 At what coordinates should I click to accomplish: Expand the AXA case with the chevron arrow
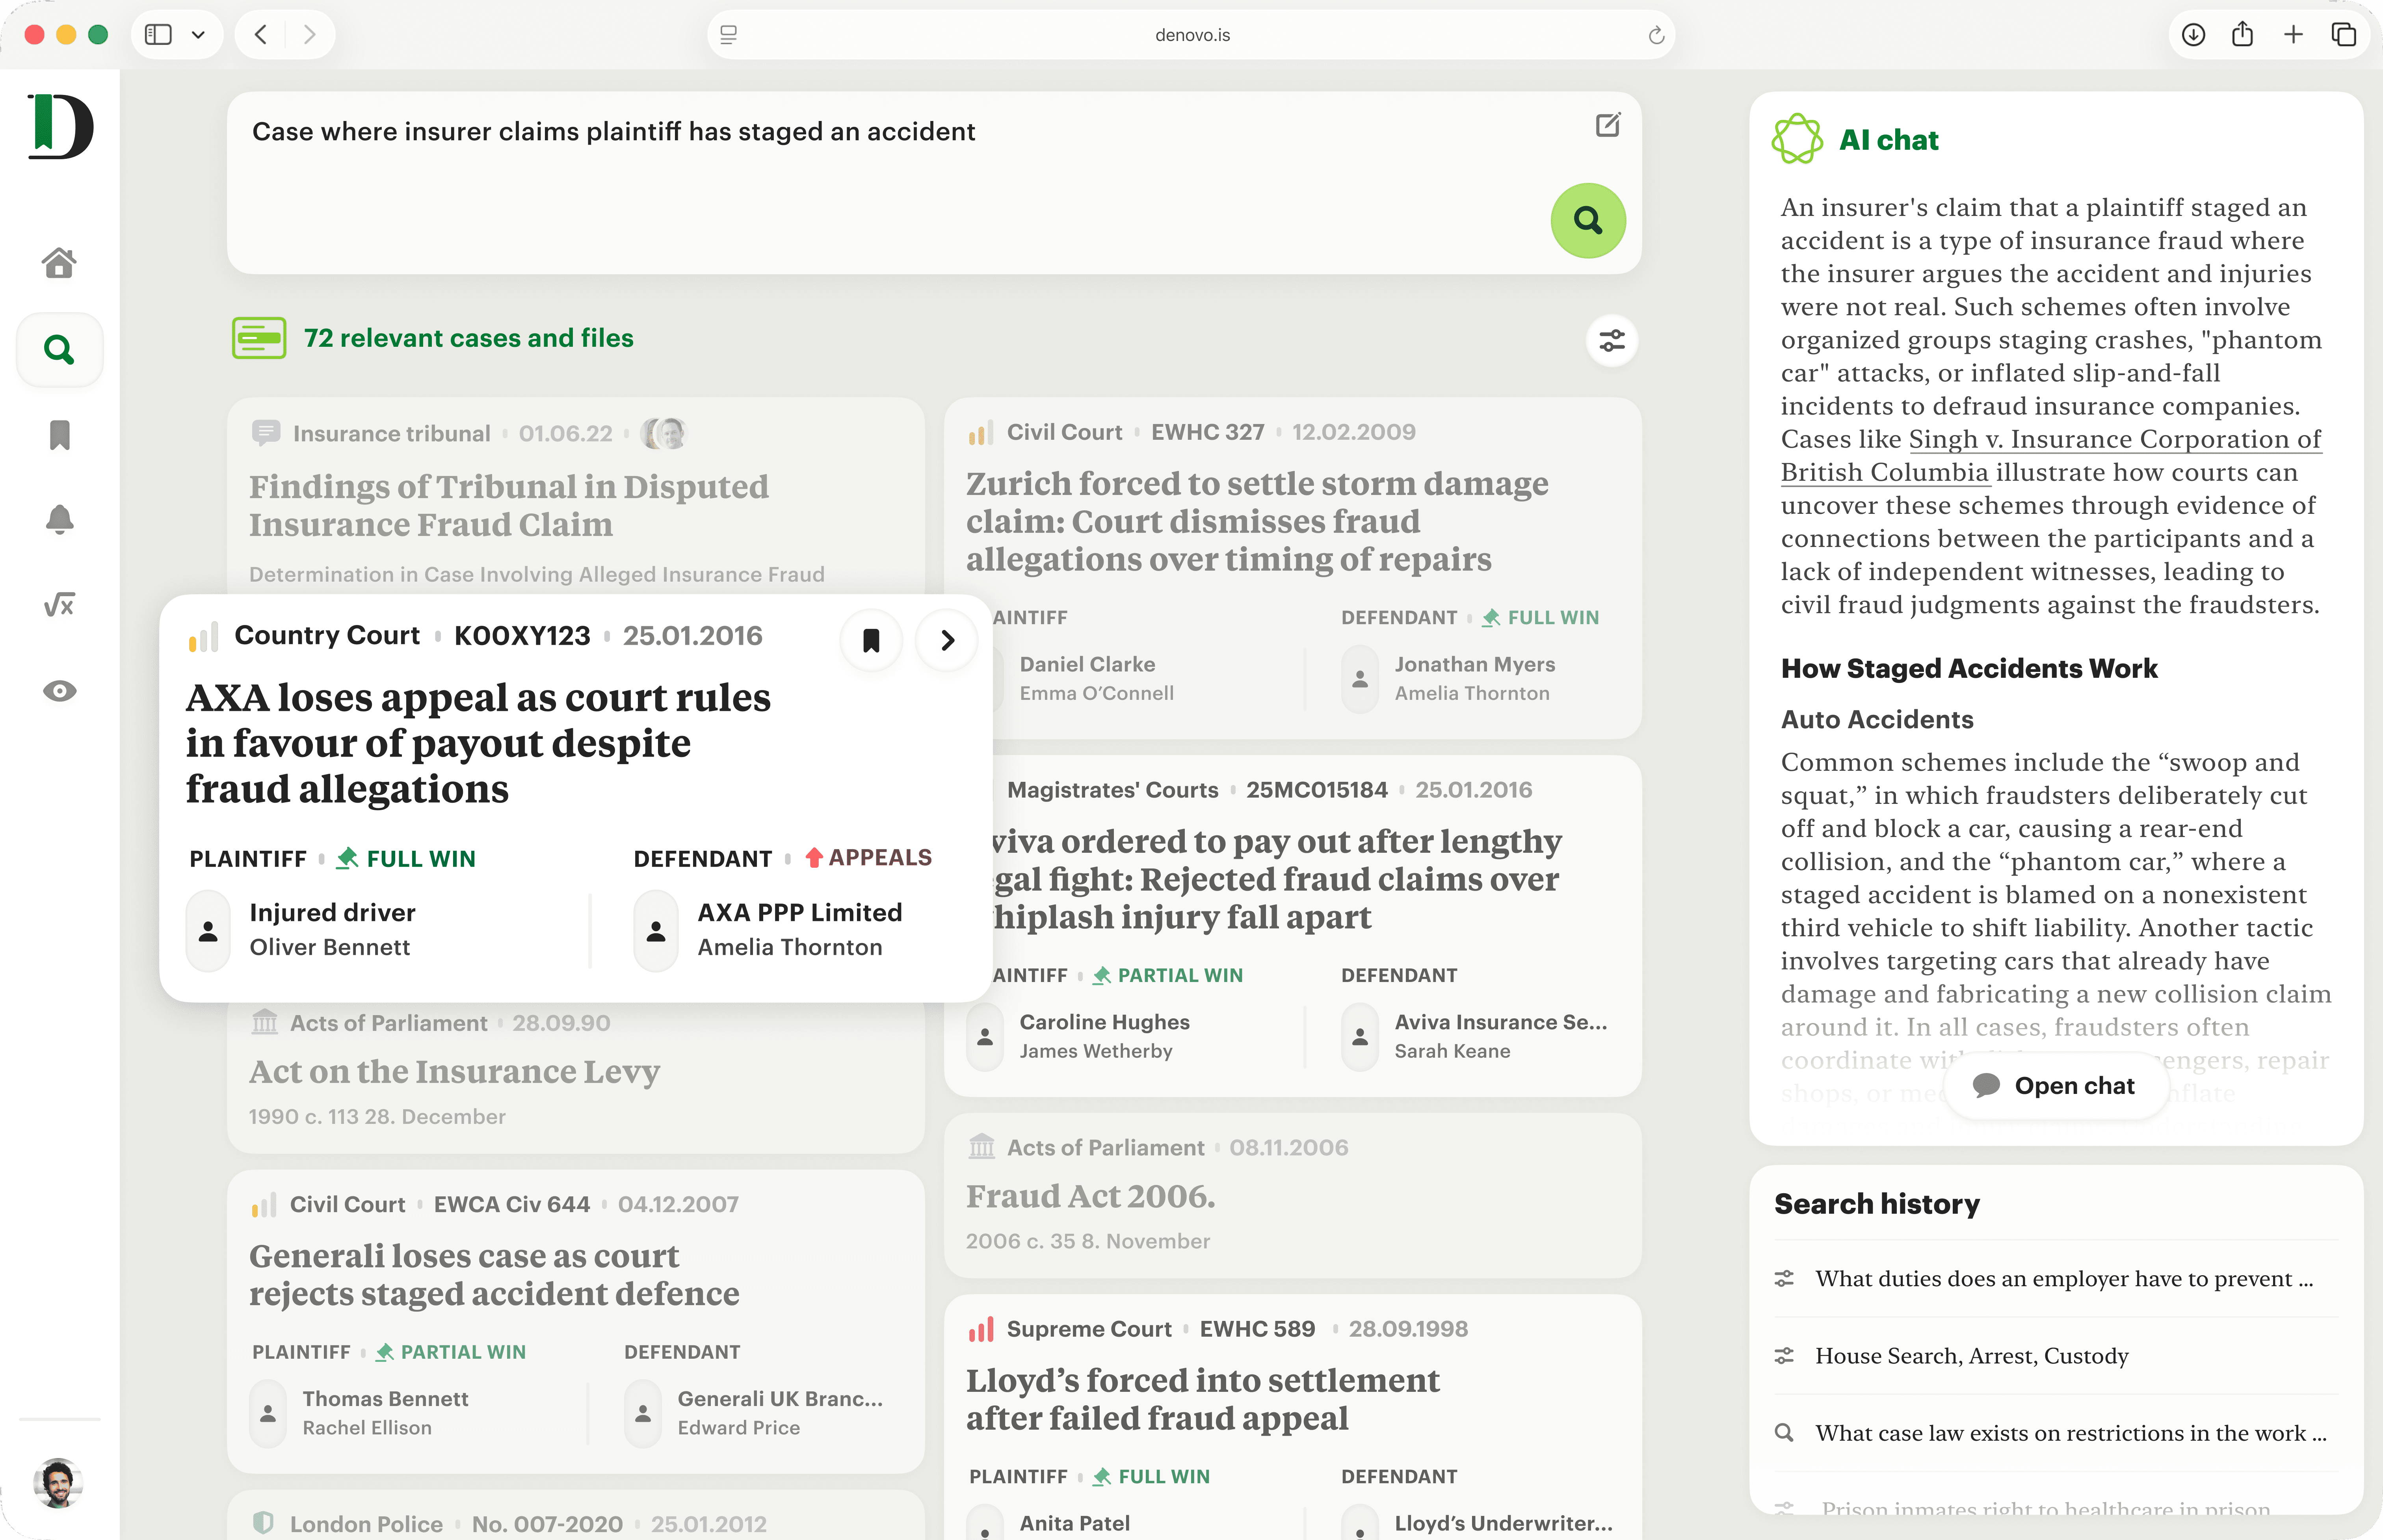point(946,640)
